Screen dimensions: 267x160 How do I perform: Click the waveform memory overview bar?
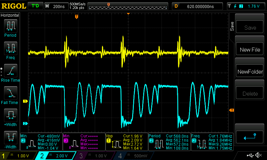128,6
